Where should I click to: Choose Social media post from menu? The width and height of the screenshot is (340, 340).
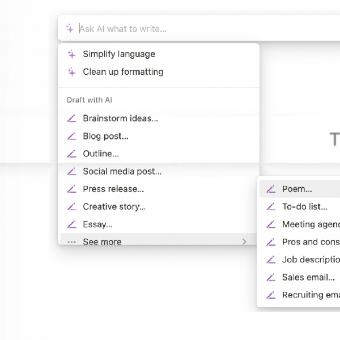(122, 171)
